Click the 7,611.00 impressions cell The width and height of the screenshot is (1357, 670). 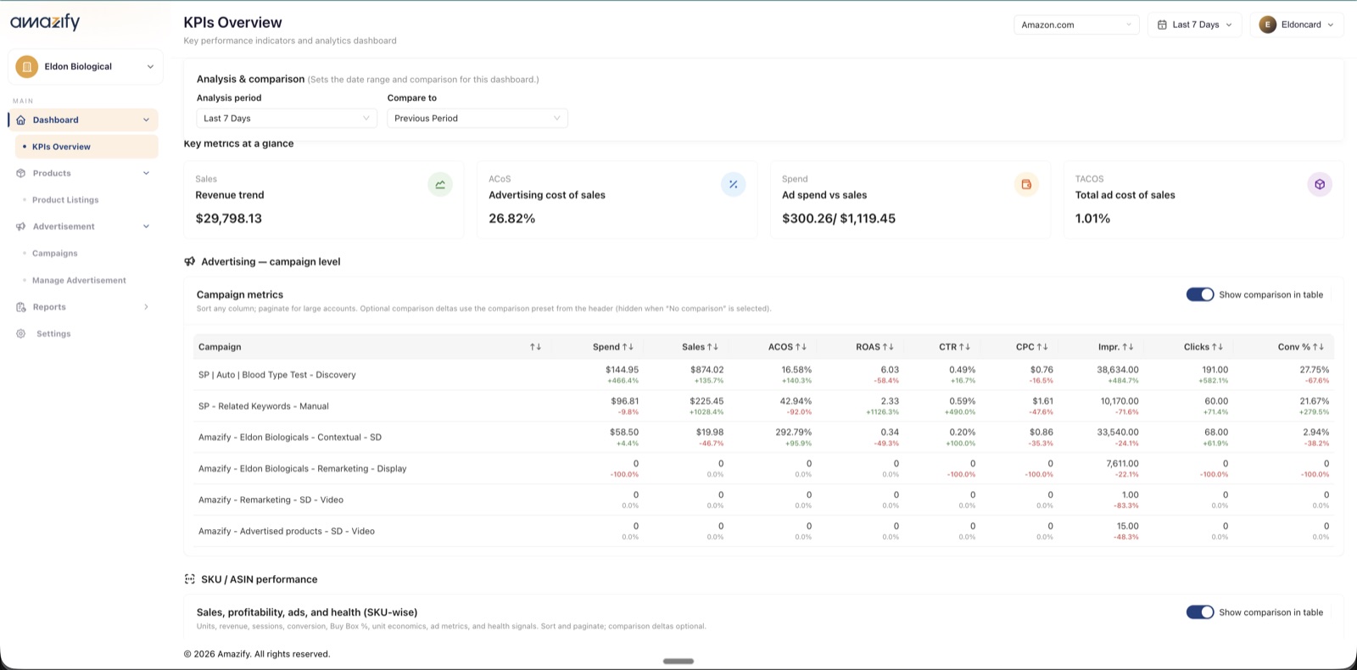click(1123, 464)
